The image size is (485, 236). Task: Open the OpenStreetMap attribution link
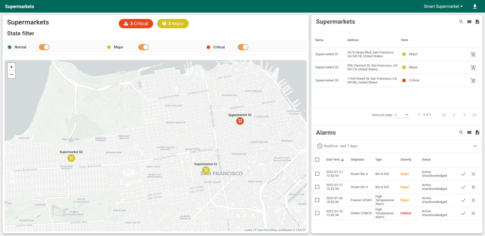point(267,230)
